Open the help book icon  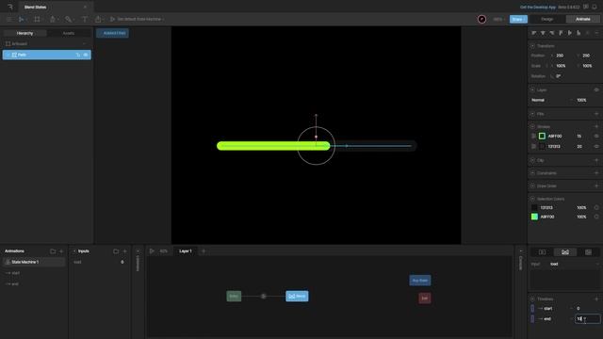pyautogui.click(x=586, y=7)
